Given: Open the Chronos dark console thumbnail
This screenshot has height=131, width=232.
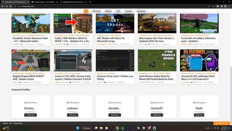Looking at the screenshot, I should pyautogui.click(x=115, y=60).
